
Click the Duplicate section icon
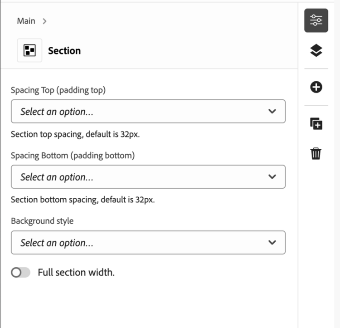pyautogui.click(x=316, y=124)
